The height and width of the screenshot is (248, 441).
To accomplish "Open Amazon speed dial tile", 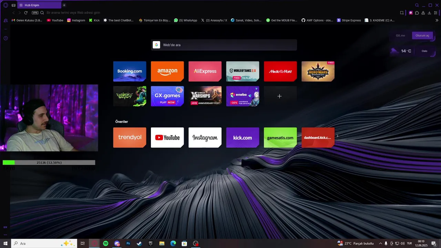I will tap(167, 71).
